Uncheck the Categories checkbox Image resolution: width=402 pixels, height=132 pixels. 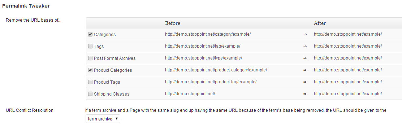90,34
